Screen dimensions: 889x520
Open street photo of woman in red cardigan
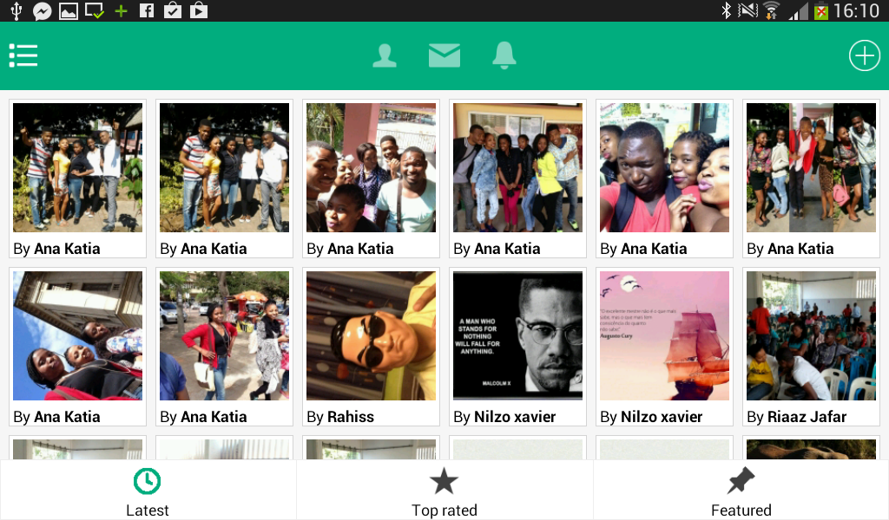coord(225,335)
